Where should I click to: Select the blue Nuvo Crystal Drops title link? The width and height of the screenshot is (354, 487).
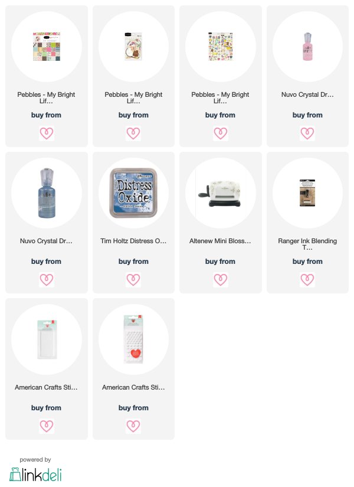coord(46,241)
